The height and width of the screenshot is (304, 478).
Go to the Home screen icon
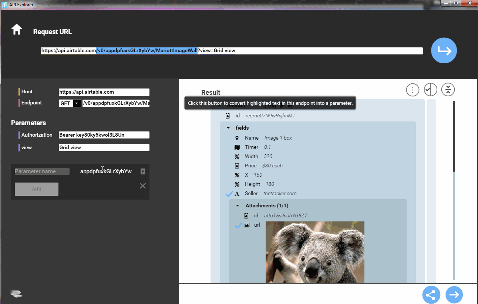point(17,30)
